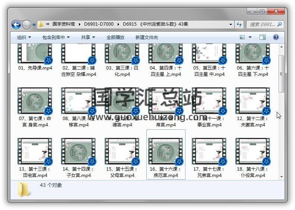Open the 组织 dropdown menu
Viewport: 295px width, 210px height.
coord(24,38)
